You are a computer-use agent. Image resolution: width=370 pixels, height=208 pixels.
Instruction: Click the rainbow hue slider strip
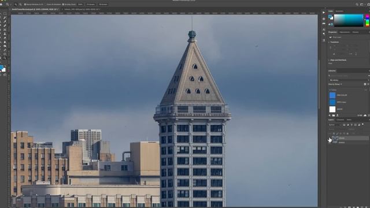[x=368, y=20]
